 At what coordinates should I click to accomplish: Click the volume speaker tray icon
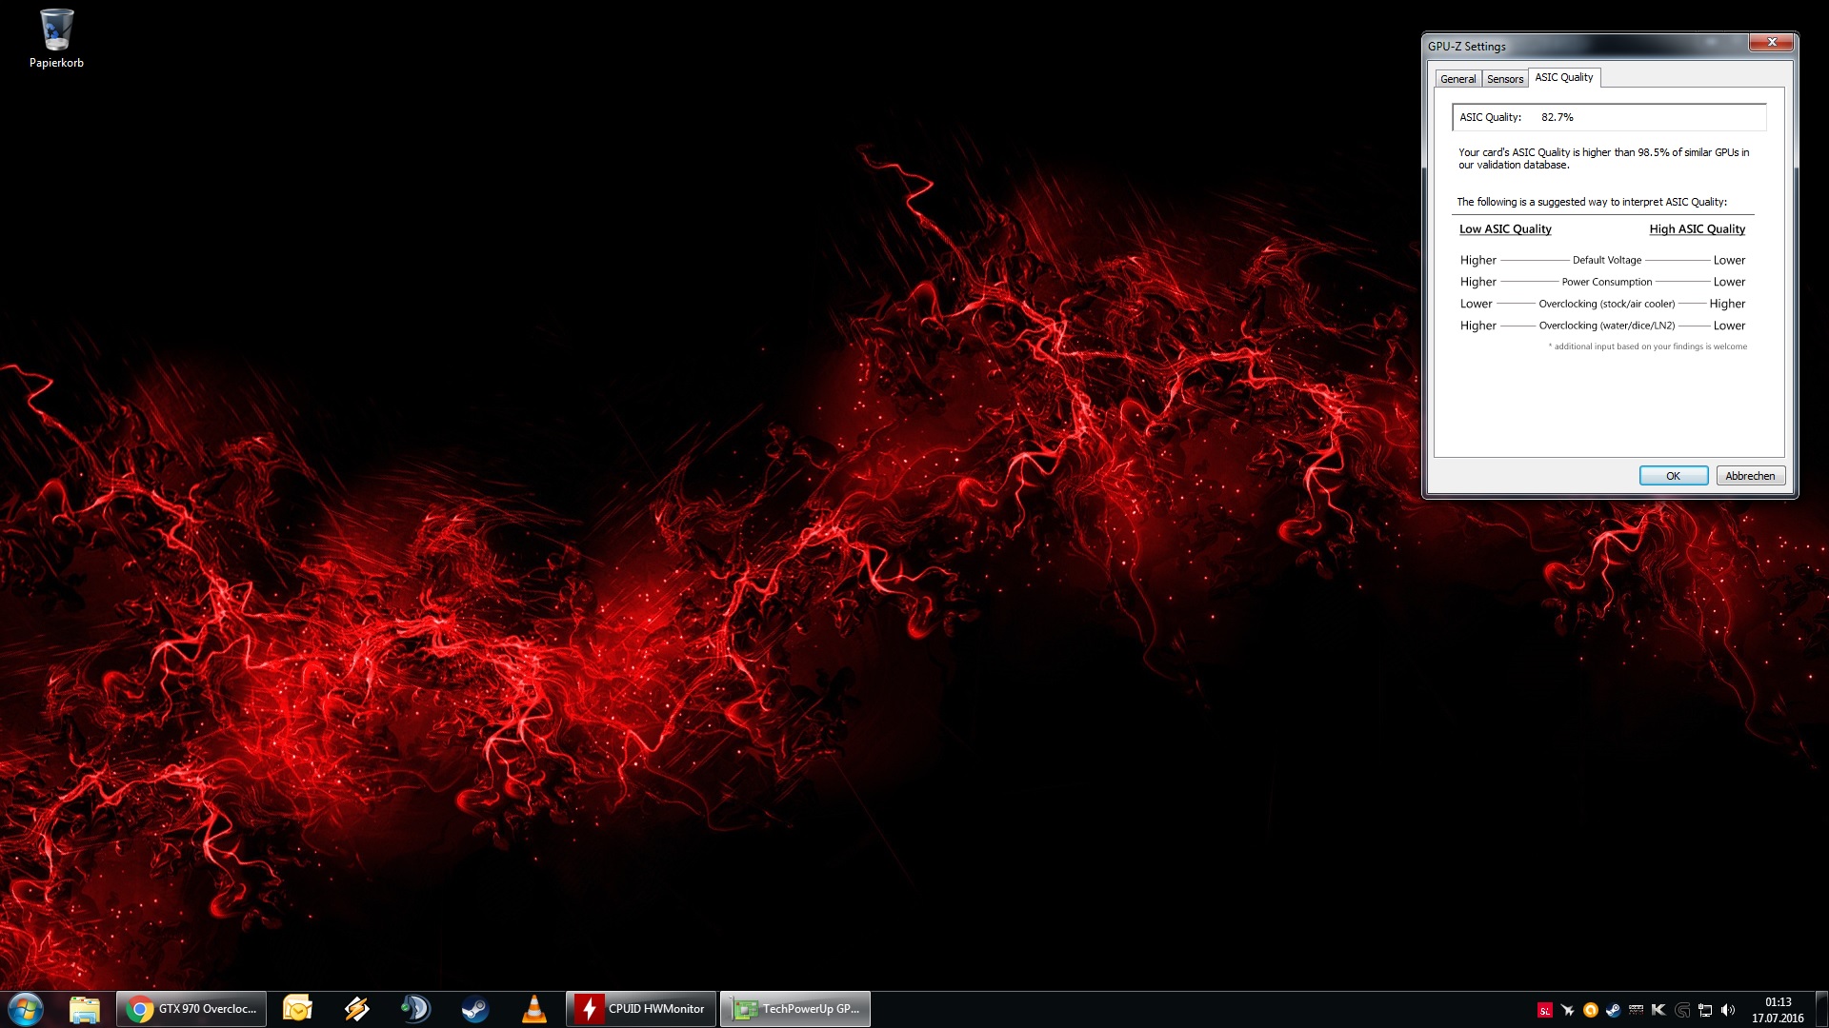point(1728,1010)
